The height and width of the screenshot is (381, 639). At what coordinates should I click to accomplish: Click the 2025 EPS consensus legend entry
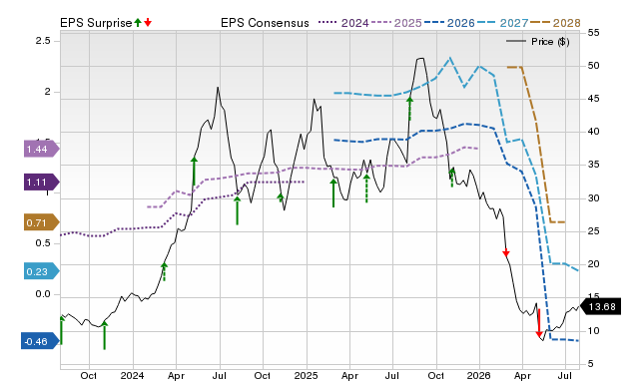(396, 23)
